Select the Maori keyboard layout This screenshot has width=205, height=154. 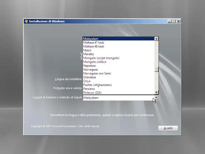(119, 50)
